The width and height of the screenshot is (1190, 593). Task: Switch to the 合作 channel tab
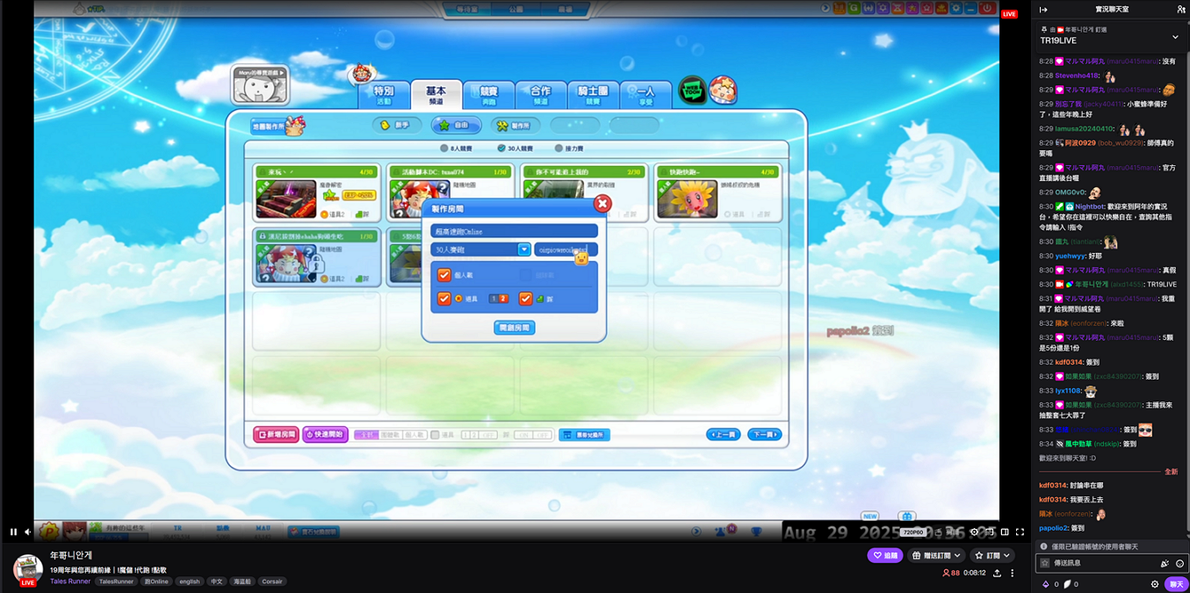(540, 94)
